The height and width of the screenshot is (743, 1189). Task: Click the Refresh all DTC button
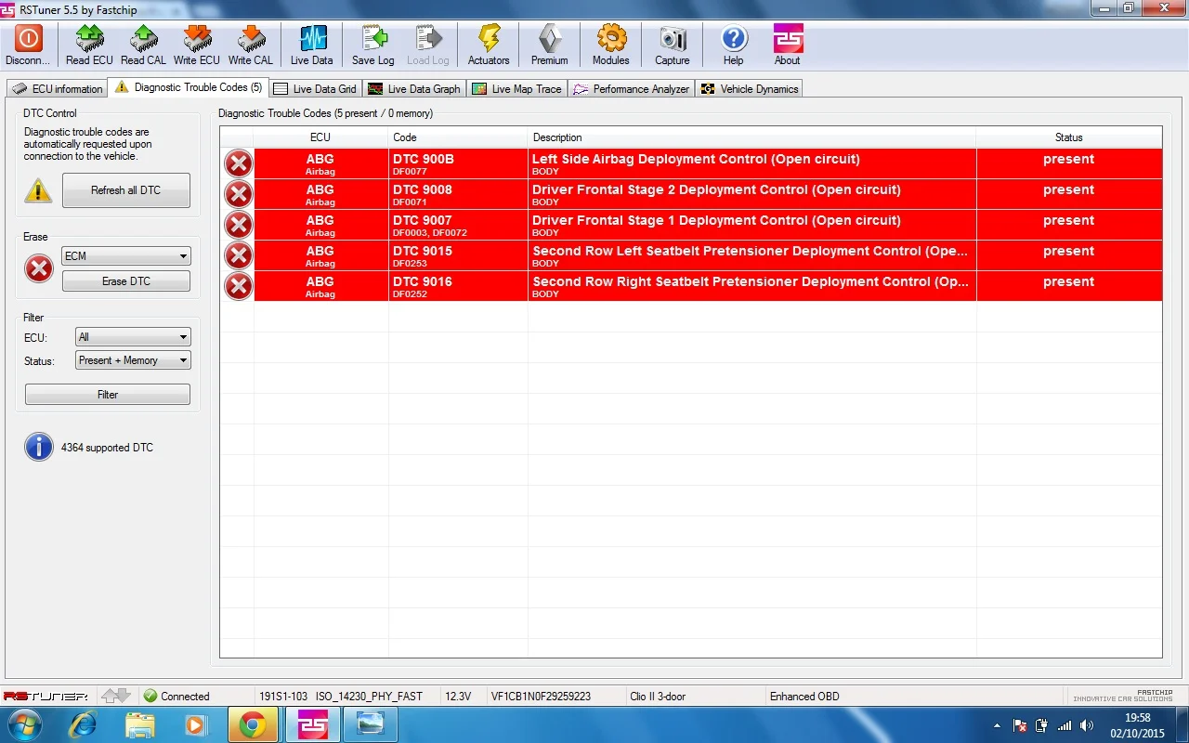[x=126, y=190]
